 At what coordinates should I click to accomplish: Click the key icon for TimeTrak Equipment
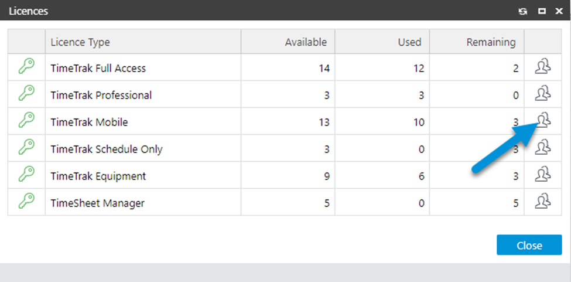click(26, 176)
